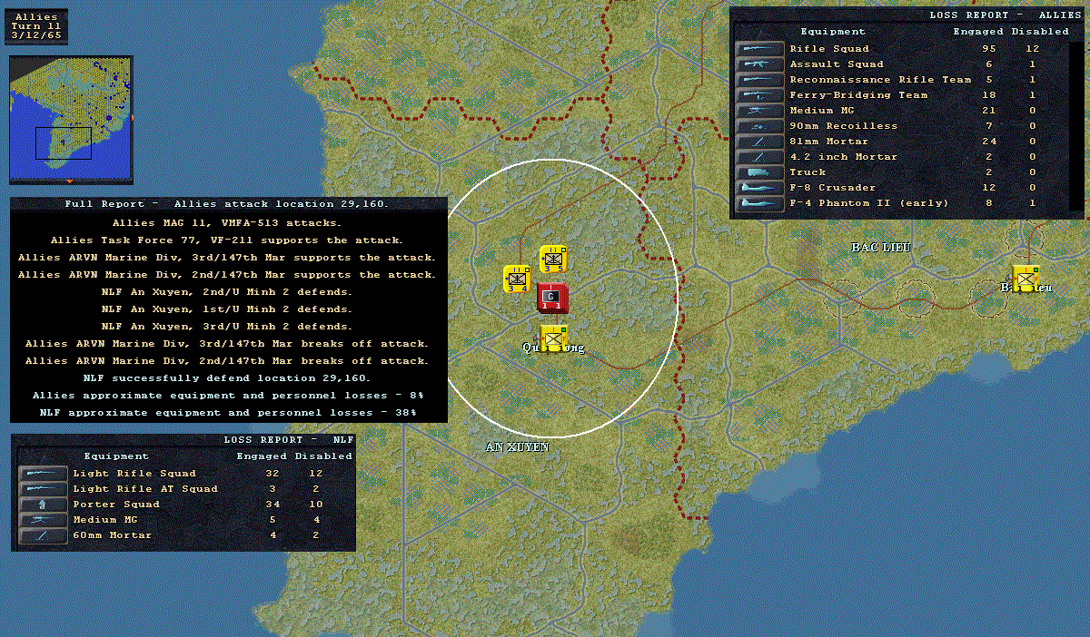Image resolution: width=1090 pixels, height=637 pixels.
Task: Select the red NLF unit counter on map
Action: 552,298
